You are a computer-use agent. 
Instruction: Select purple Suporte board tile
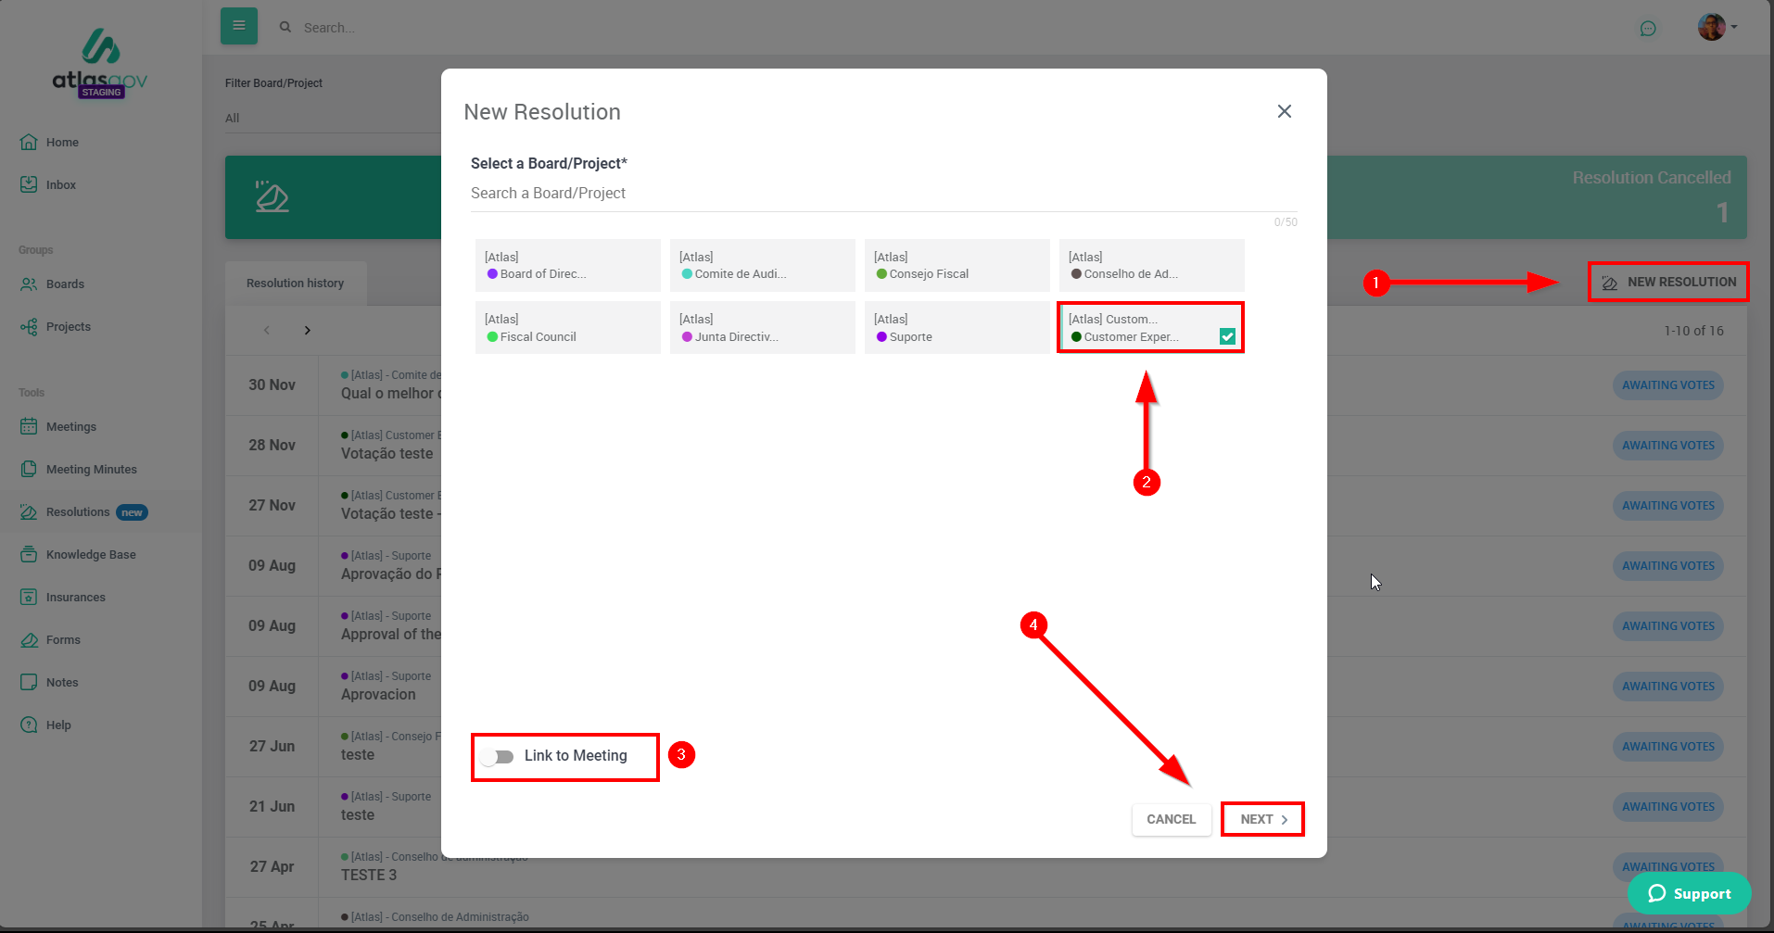pyautogui.click(x=956, y=328)
